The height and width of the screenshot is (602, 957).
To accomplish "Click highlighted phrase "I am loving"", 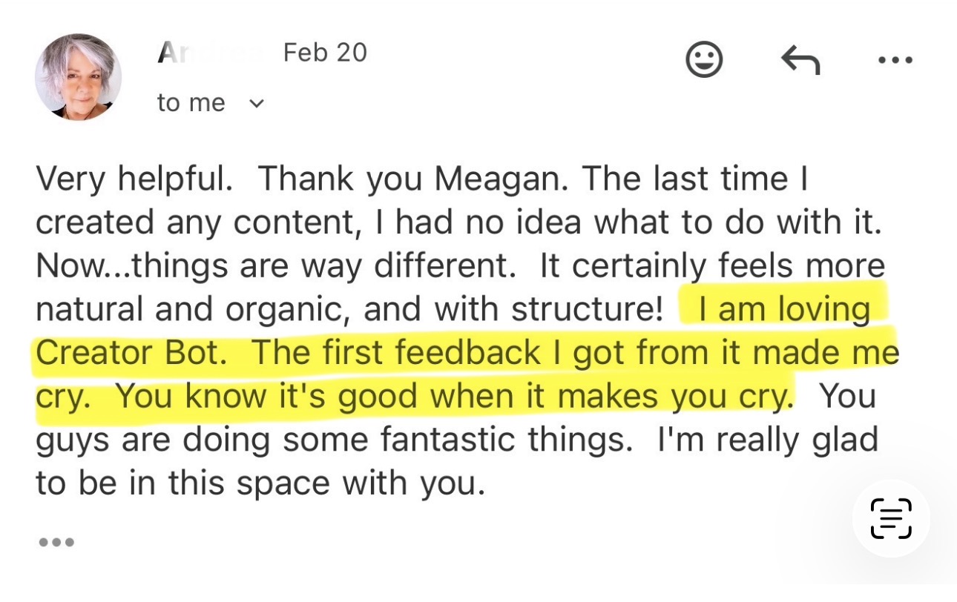I will click(783, 309).
